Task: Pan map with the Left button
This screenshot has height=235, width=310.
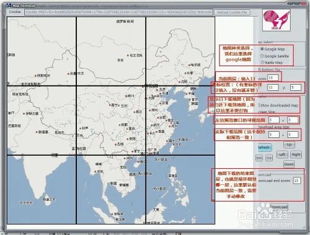Action: coord(282,155)
